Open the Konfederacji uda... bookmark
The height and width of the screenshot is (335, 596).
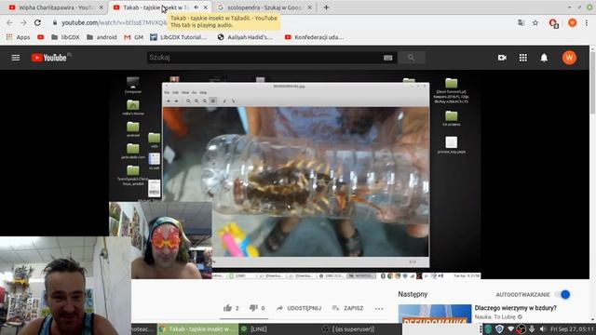315,37
